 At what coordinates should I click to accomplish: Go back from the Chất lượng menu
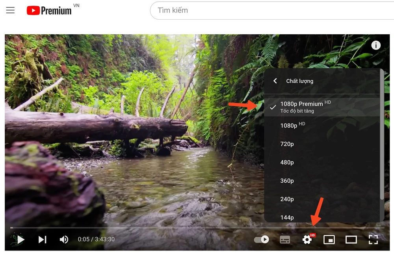tap(275, 81)
